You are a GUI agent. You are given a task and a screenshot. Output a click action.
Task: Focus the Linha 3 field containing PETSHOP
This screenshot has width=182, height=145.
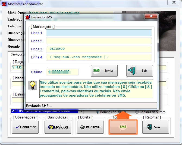[x=99, y=49]
